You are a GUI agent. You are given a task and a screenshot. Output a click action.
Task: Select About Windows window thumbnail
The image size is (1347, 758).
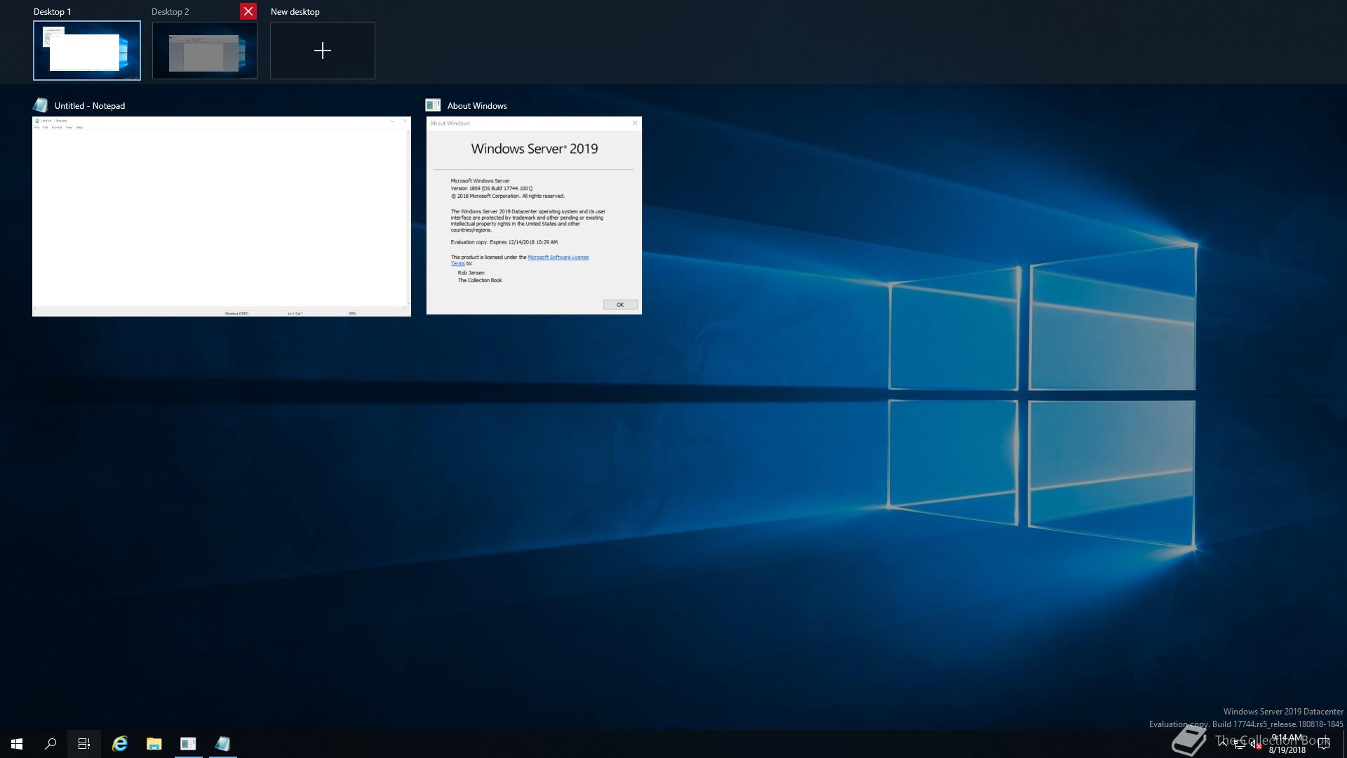[534, 215]
